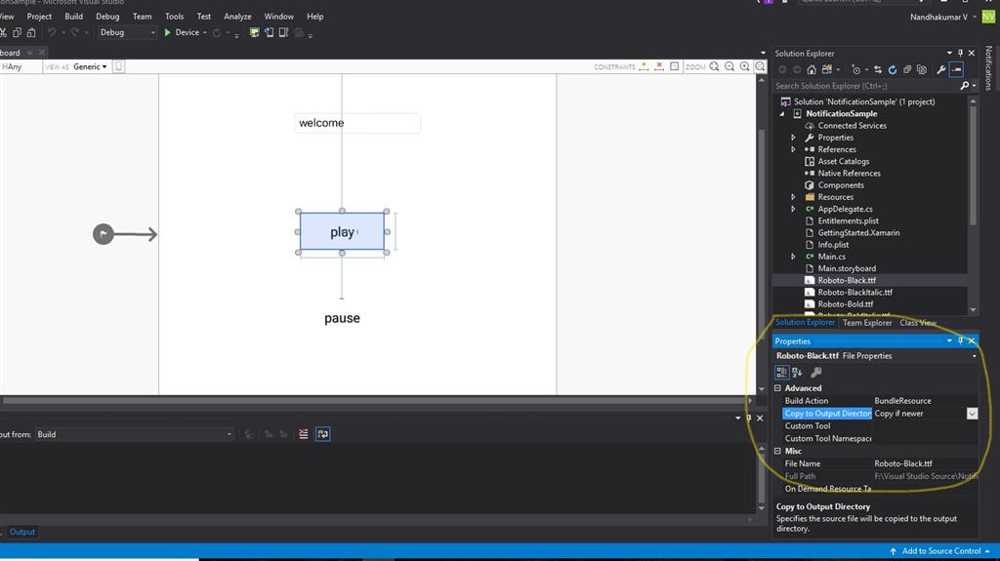Toggle the device orientation icon beside Generic

[119, 66]
